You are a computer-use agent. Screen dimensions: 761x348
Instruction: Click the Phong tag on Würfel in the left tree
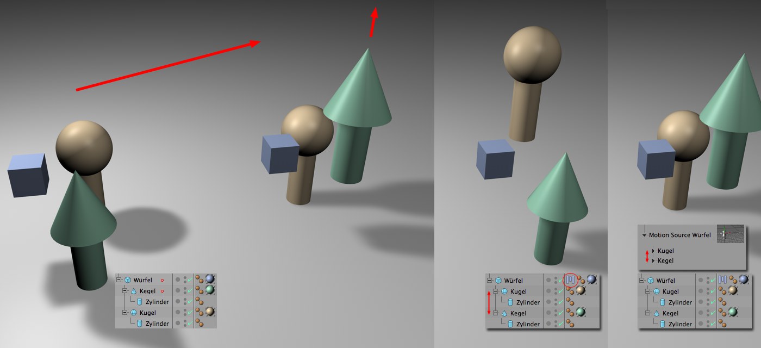[199, 279]
